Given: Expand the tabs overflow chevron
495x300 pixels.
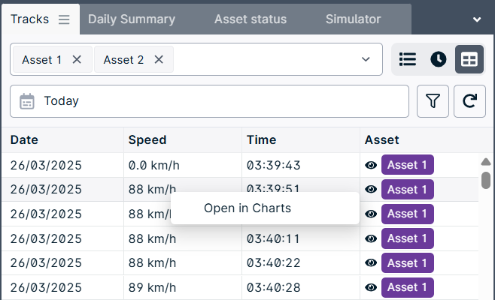Looking at the screenshot, I should (477, 19).
